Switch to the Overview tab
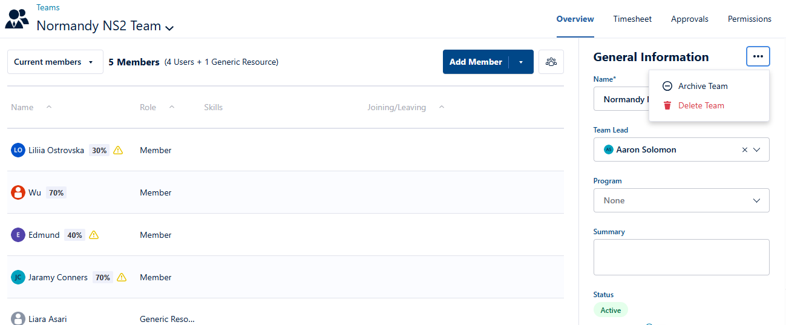This screenshot has height=325, width=786. click(575, 19)
